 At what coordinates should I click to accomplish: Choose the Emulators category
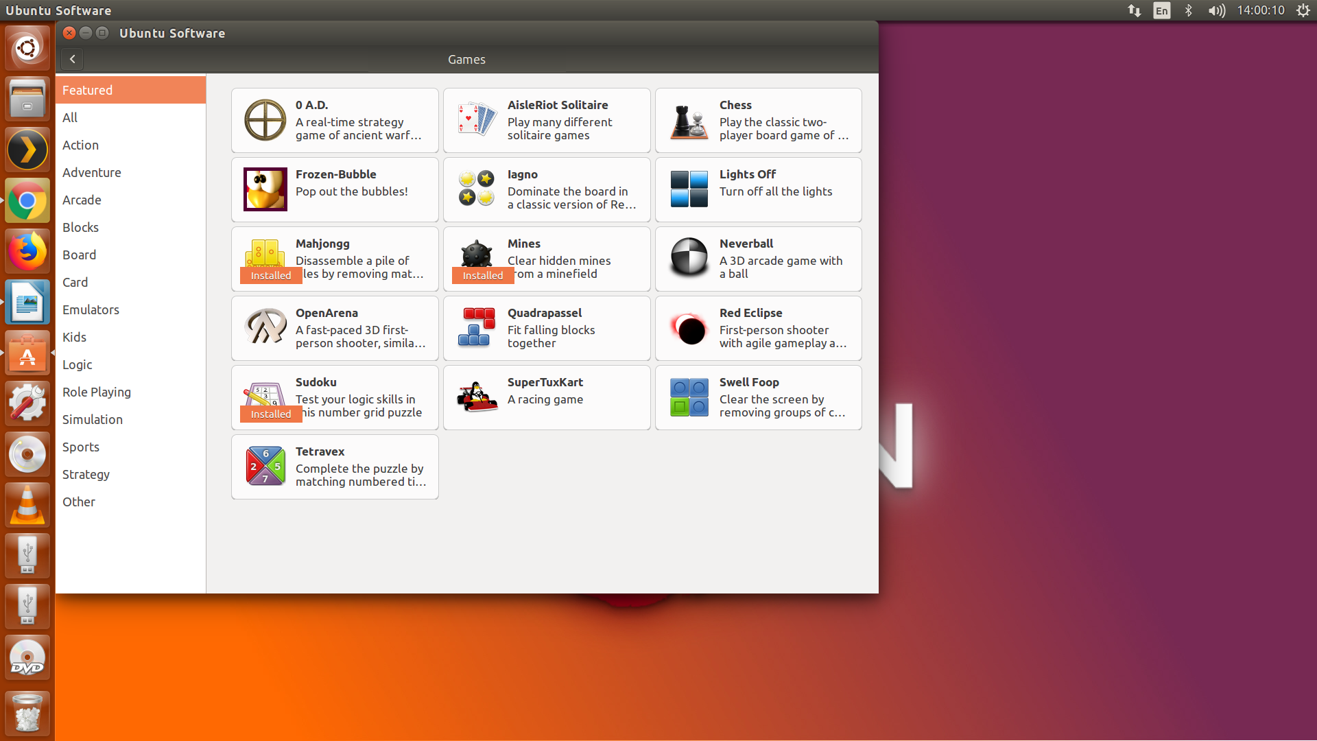(x=130, y=309)
